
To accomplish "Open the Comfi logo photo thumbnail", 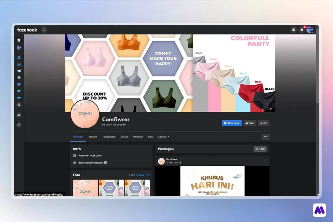I will click(x=86, y=188).
